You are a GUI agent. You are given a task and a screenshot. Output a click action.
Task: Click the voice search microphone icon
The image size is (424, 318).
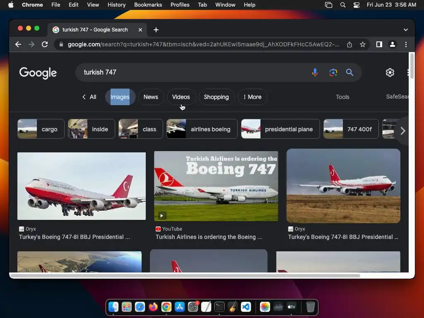coord(315,72)
